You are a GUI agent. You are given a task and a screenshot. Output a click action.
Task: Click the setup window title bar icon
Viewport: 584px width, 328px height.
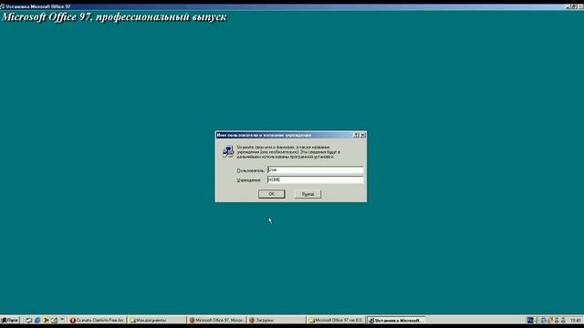(x=2, y=6)
